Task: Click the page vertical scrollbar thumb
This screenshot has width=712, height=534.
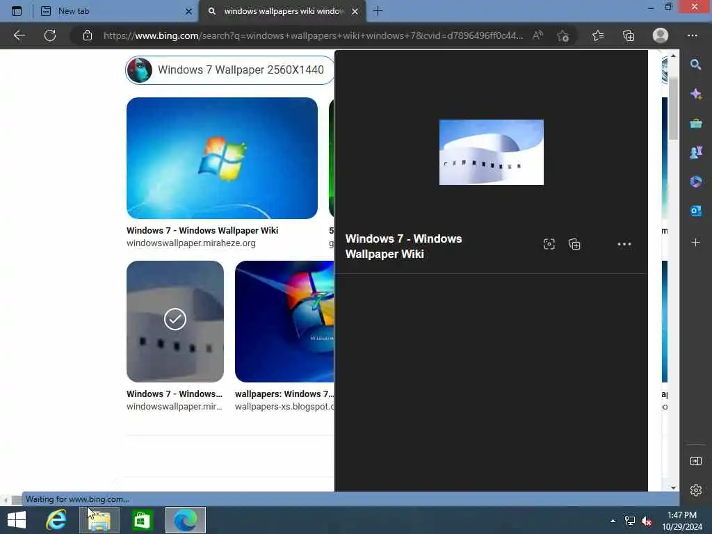Action: coord(673,109)
